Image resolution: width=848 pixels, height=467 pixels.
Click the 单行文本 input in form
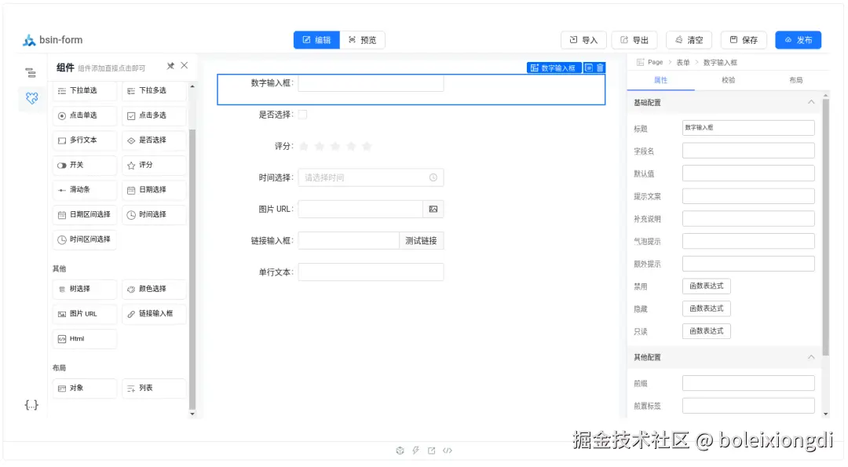[371, 272]
